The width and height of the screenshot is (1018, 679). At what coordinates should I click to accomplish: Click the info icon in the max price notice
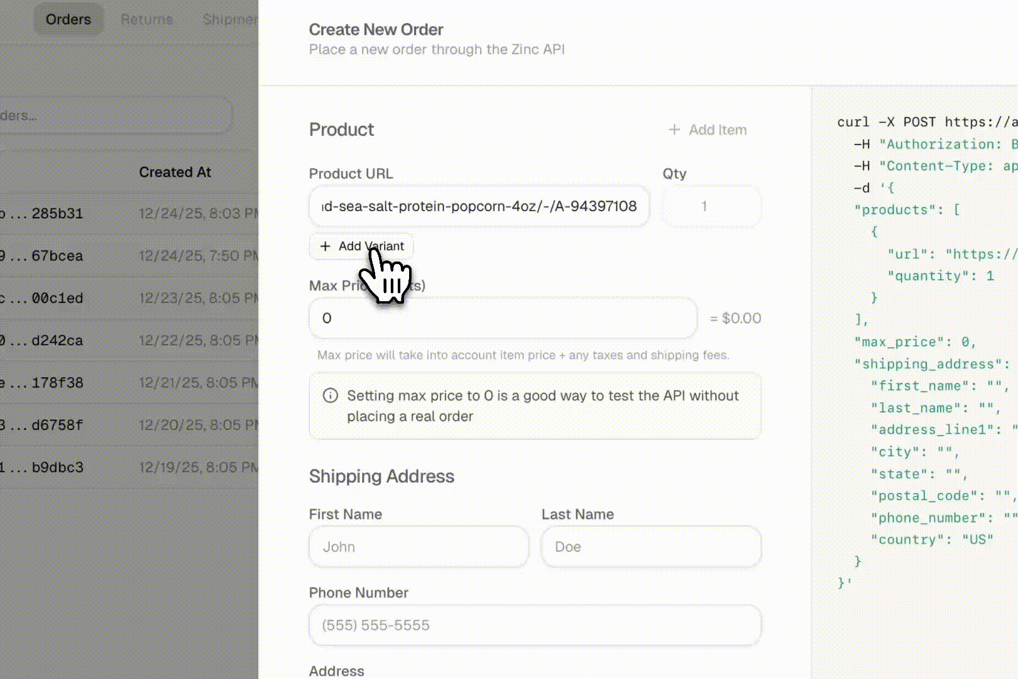pos(329,396)
